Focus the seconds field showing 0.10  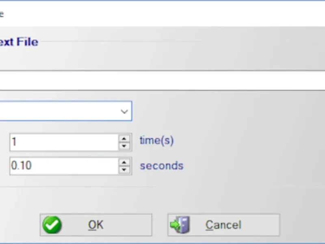[x=63, y=166]
